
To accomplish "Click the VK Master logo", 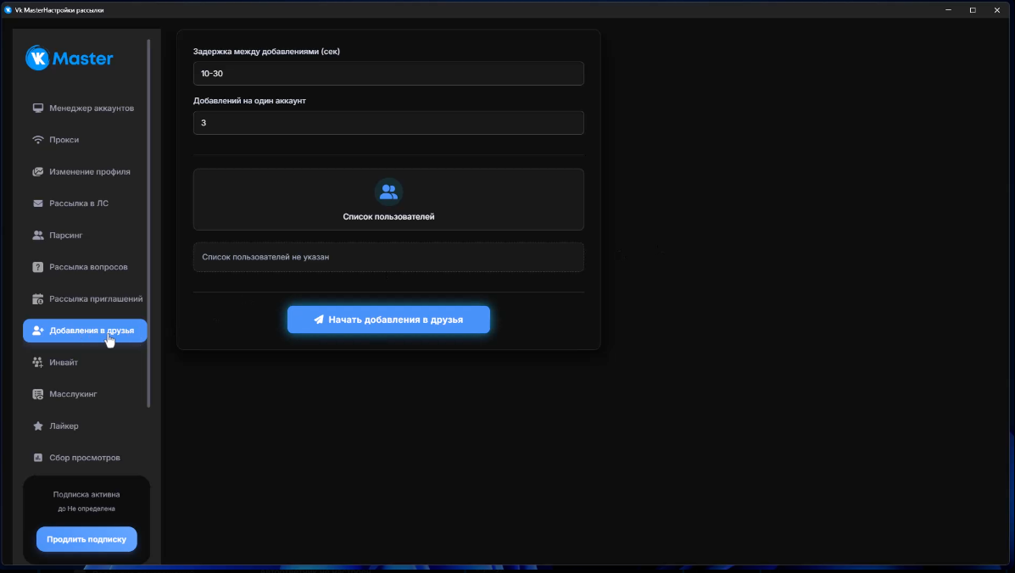I will pyautogui.click(x=70, y=58).
